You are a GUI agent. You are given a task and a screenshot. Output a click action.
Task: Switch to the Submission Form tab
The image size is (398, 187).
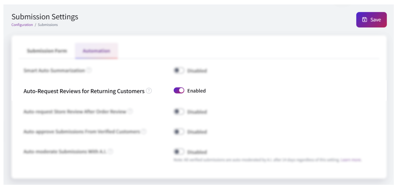pos(46,50)
